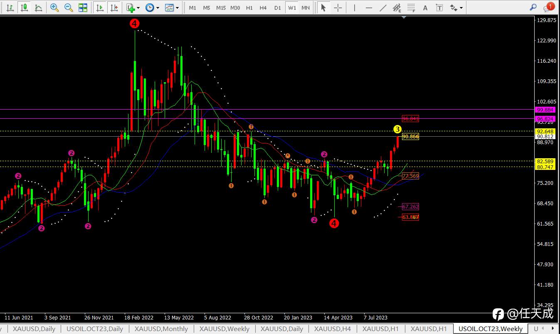
Task: Select the text tool (A icon)
Action: (425, 7)
